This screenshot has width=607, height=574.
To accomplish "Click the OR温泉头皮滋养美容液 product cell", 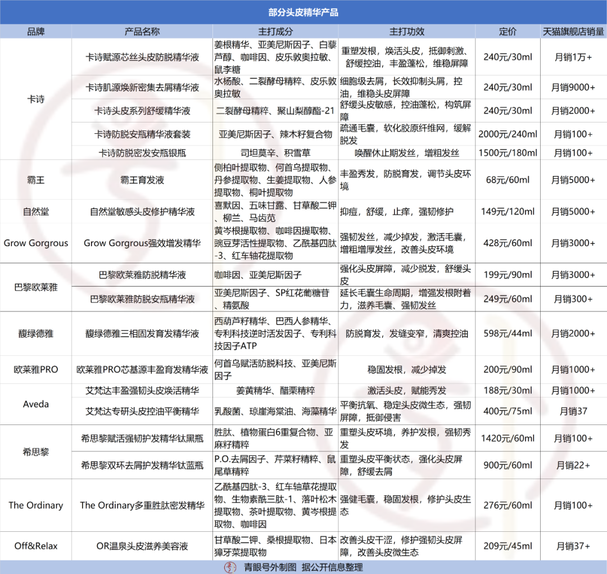I will click(142, 545).
